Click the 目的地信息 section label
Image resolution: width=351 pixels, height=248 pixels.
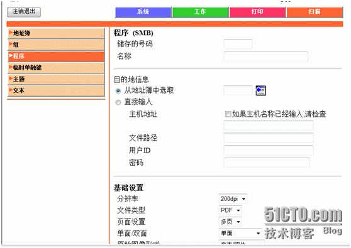pyautogui.click(x=131, y=79)
